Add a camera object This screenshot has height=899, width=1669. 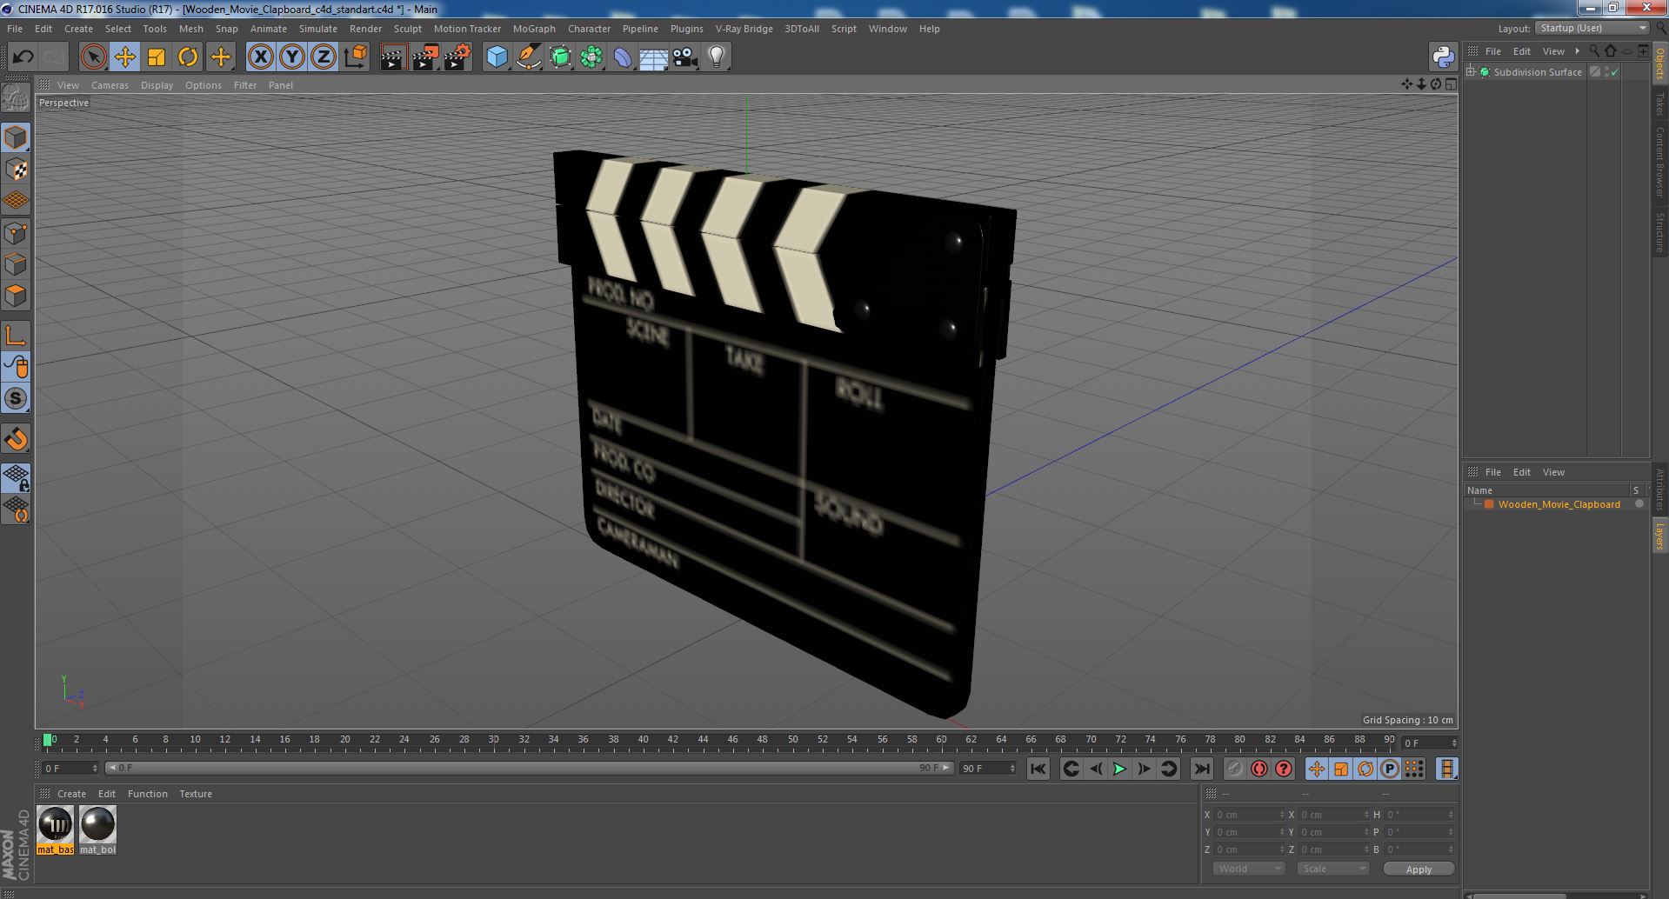coord(685,57)
